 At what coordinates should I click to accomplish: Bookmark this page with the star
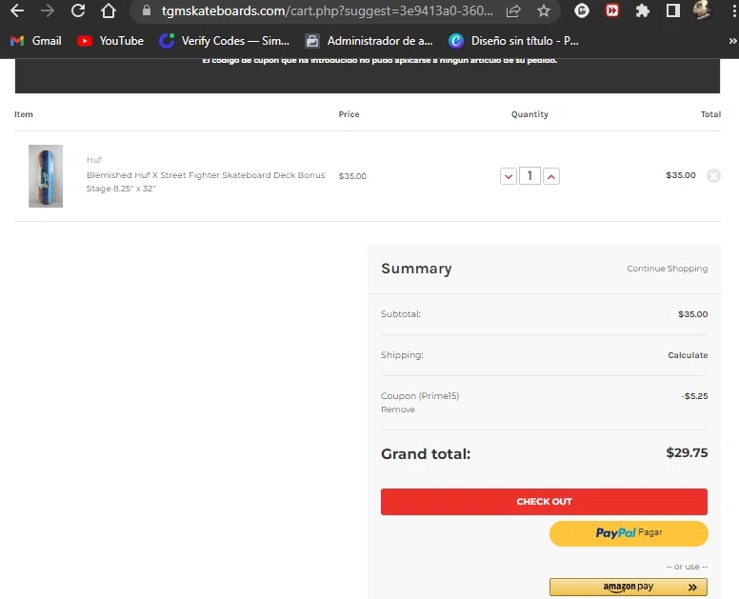(x=544, y=10)
